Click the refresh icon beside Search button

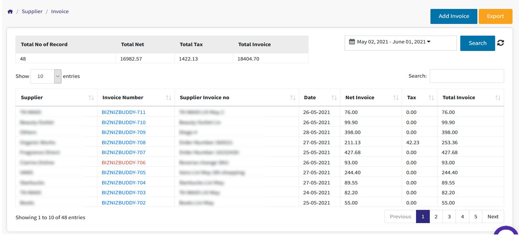(500, 43)
